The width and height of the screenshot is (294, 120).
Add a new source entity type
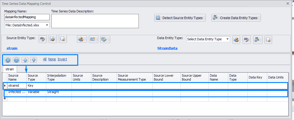tap(53, 39)
